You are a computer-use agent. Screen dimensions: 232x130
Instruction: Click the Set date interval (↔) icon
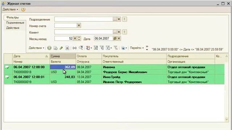pyautogui.click(x=75, y=48)
